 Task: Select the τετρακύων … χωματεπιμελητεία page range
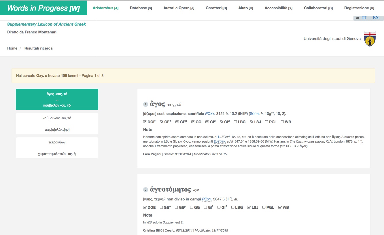coord(57,148)
